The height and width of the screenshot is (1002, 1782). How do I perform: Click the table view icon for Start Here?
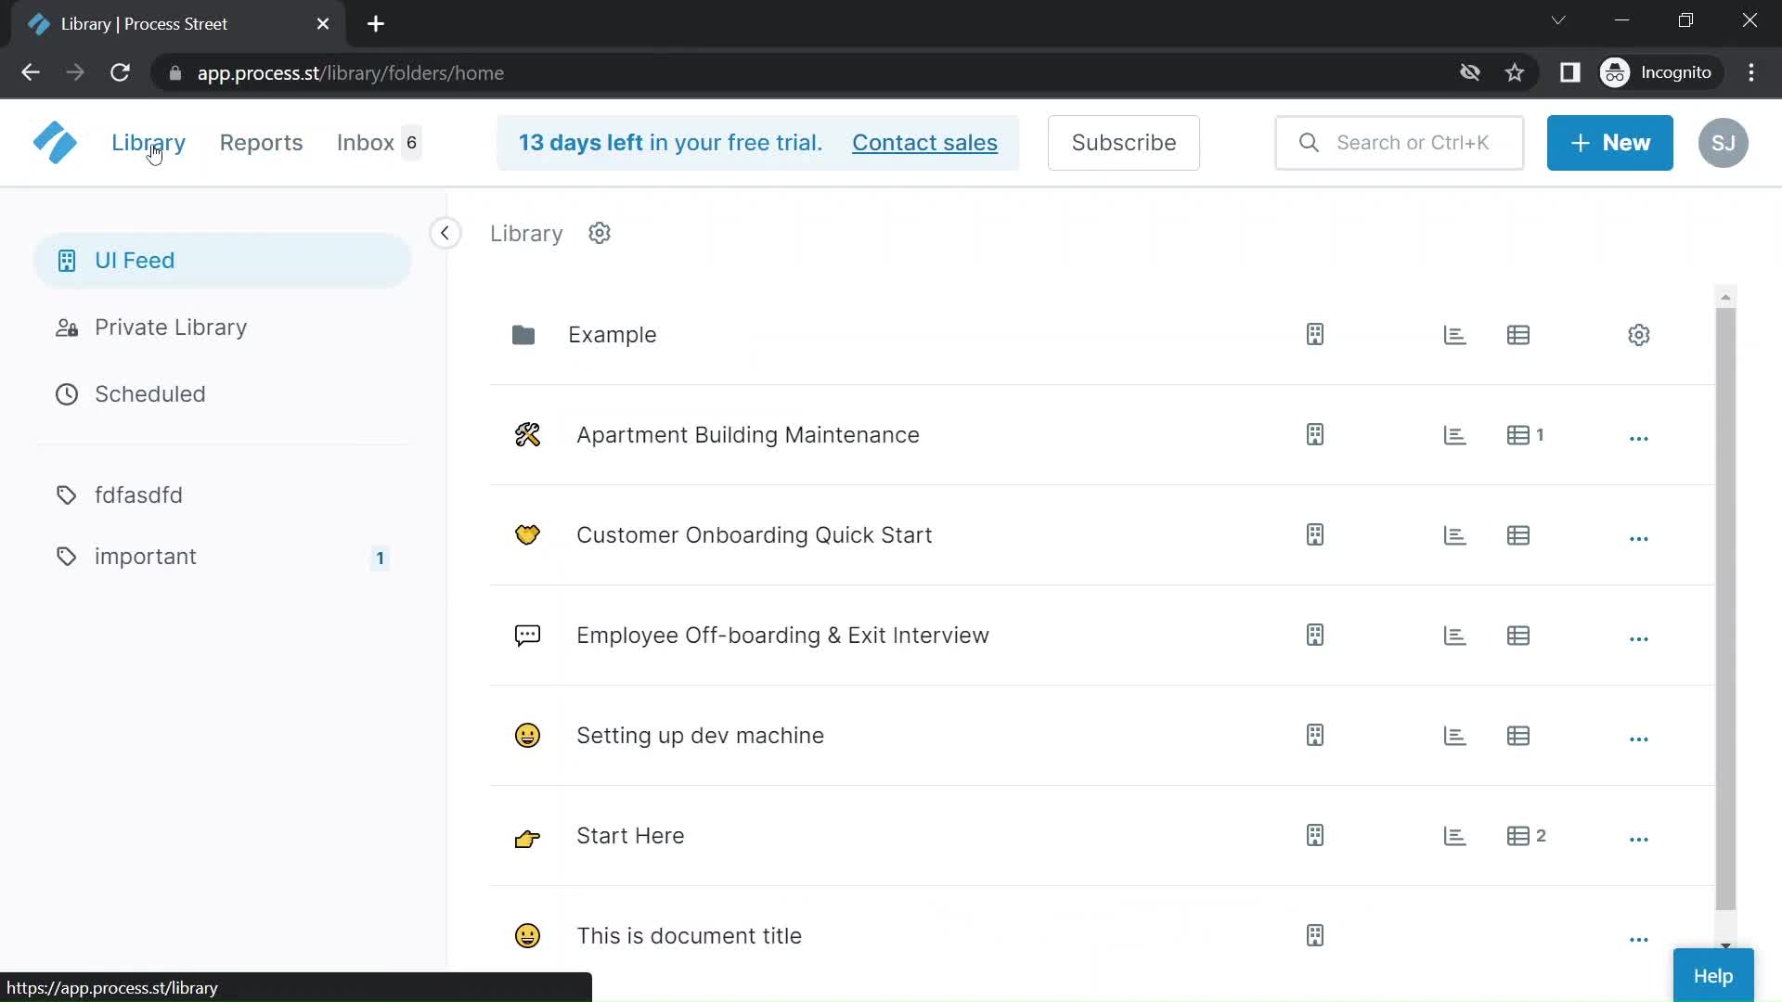pyautogui.click(x=1517, y=836)
